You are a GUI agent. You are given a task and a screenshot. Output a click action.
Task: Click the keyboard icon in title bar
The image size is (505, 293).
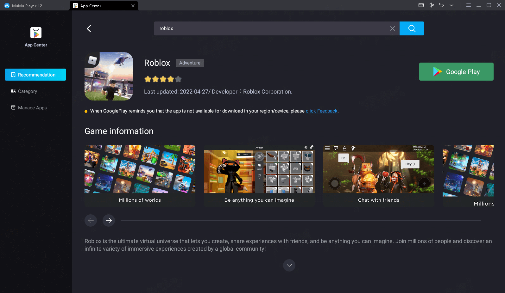(421, 5)
